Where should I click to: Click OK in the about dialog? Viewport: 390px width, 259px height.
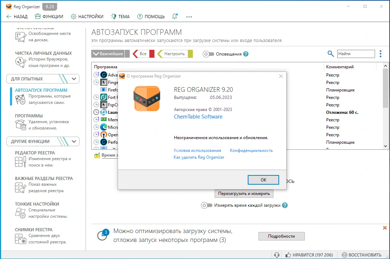[263, 180]
